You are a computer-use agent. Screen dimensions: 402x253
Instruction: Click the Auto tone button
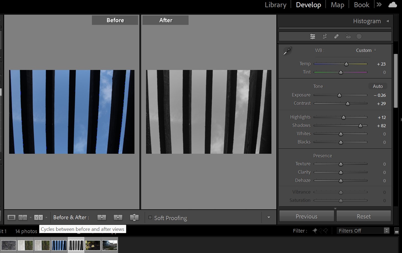[377, 86]
